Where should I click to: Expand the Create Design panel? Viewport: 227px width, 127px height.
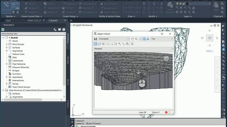pos(70,17)
